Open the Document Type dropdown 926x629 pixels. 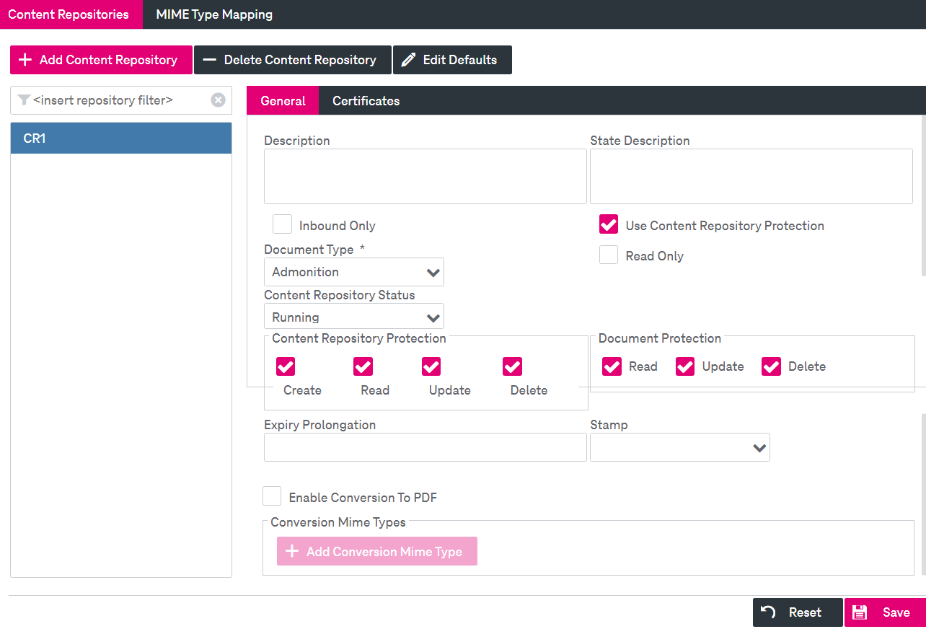(x=354, y=273)
